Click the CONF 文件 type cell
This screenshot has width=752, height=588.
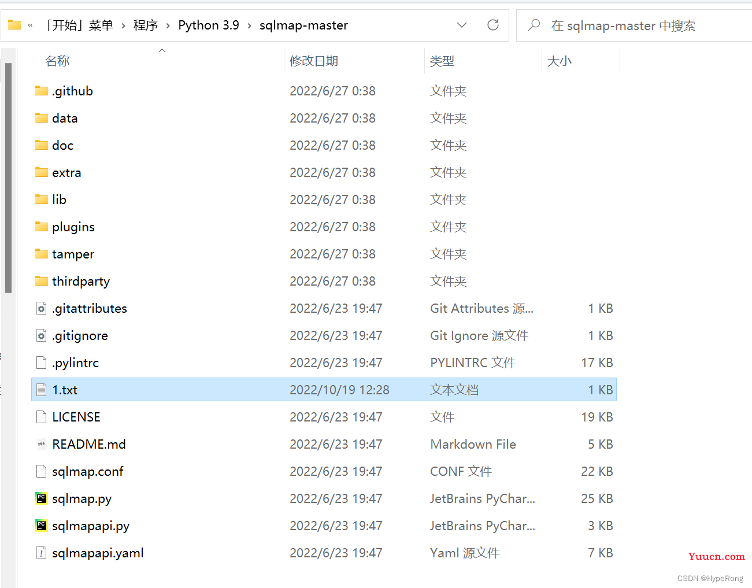pyautogui.click(x=461, y=471)
